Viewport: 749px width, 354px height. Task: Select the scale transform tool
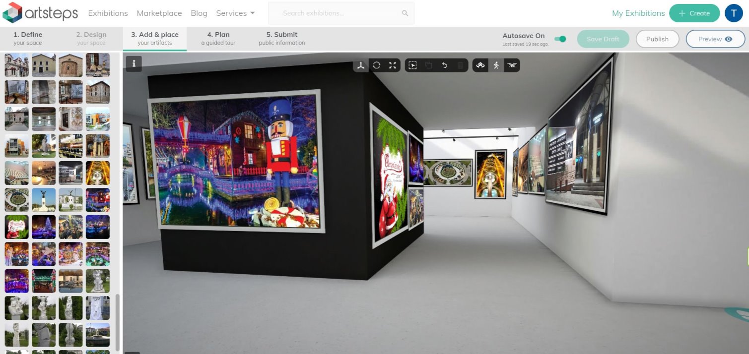(393, 65)
